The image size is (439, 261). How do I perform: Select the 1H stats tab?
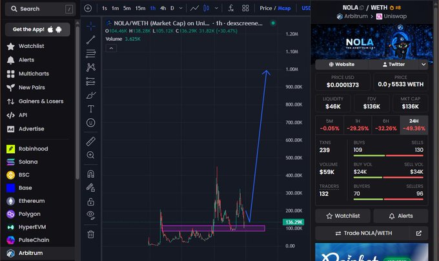pyautogui.click(x=358, y=125)
